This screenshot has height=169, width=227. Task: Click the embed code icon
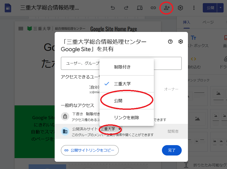[193, 59]
